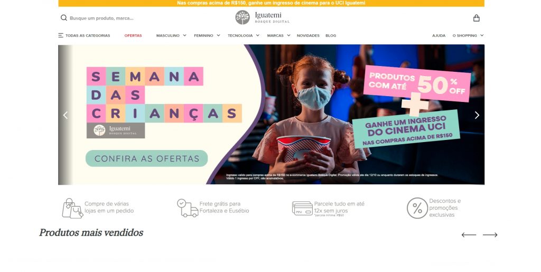Go to previous banner slide arrow

(65, 115)
